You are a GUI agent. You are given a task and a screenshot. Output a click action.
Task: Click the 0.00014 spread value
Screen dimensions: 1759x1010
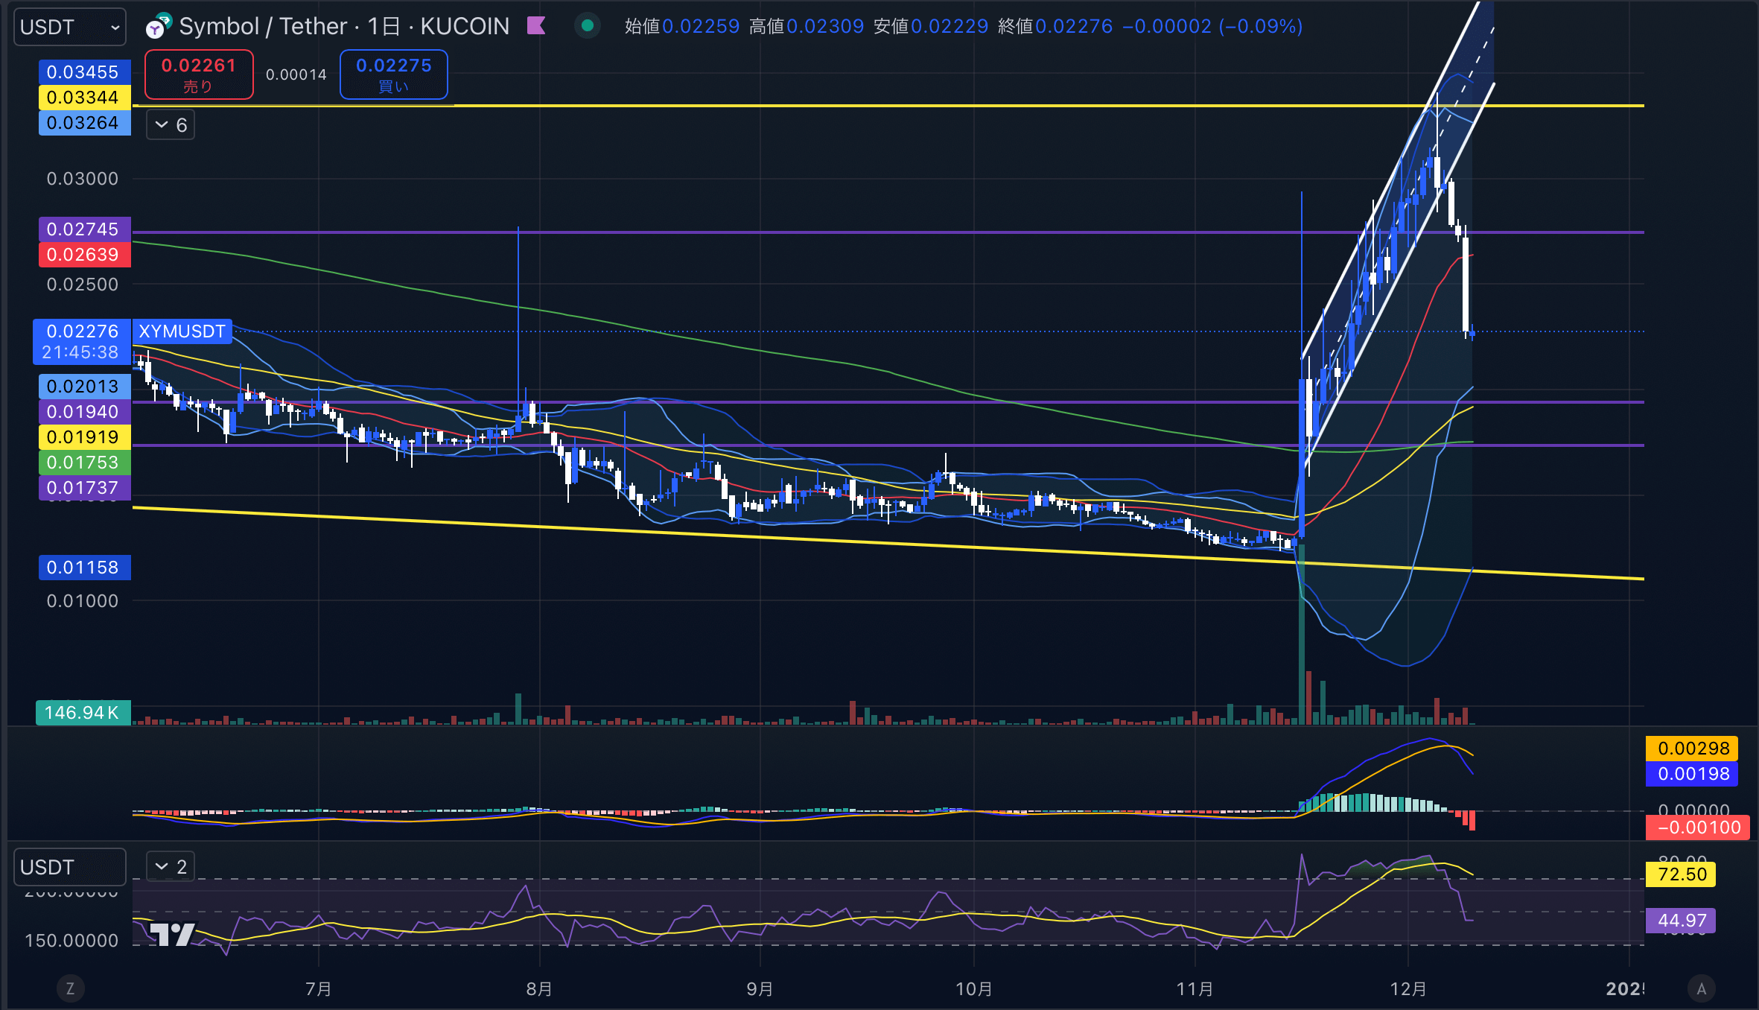coord(296,74)
